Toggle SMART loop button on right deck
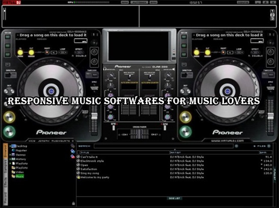This screenshot has height=208, width=279. click(223, 52)
